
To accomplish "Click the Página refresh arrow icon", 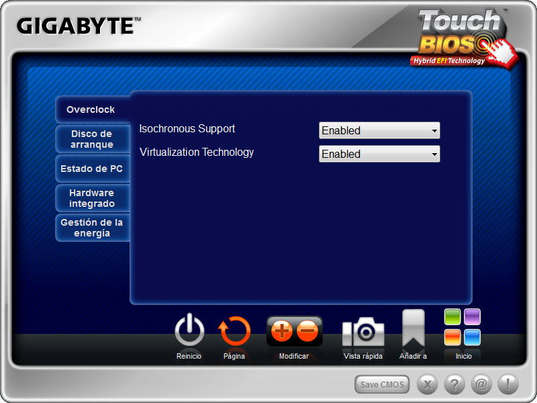I will pyautogui.click(x=234, y=331).
